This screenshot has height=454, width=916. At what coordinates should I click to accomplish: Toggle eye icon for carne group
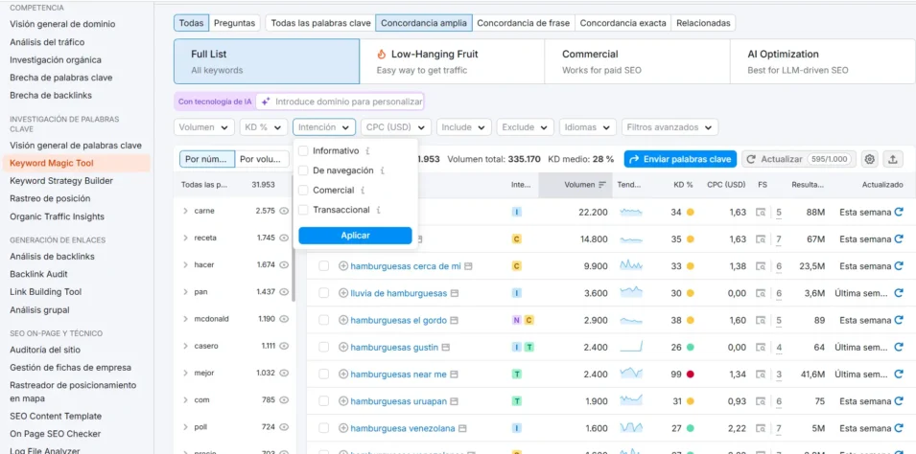tap(284, 211)
